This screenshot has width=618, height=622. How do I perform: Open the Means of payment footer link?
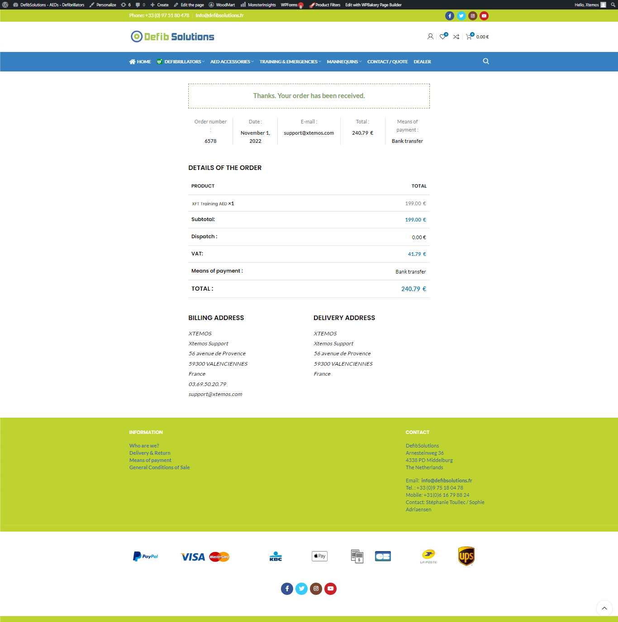coord(150,460)
